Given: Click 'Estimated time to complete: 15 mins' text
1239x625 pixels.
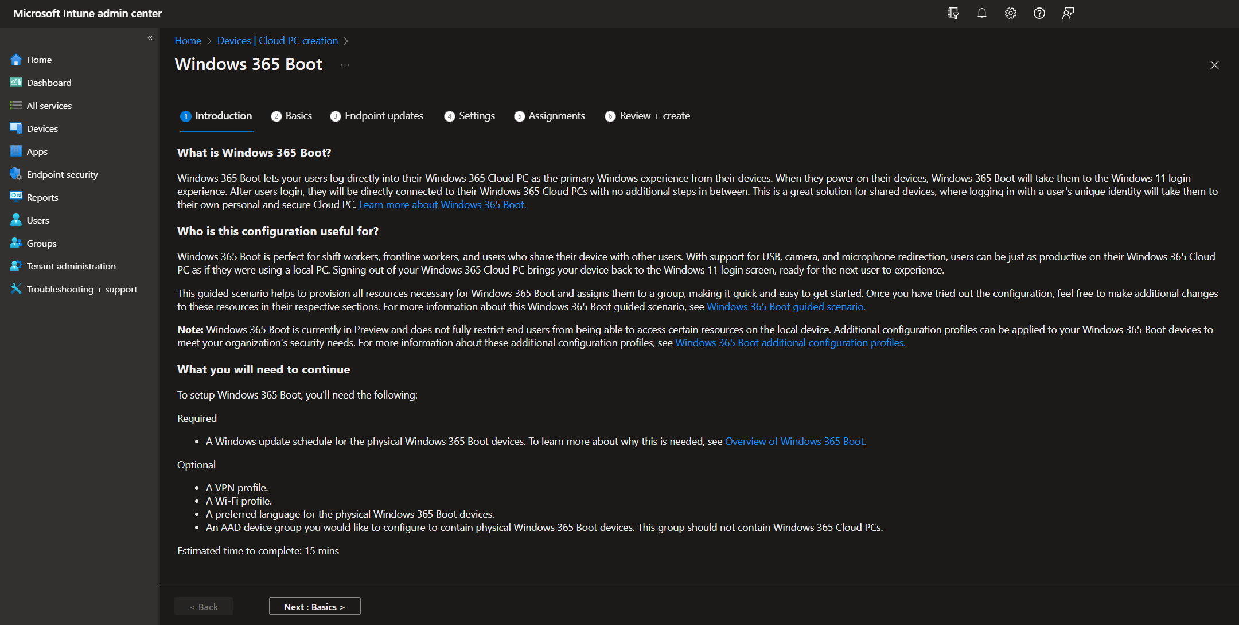Looking at the screenshot, I should pos(258,551).
